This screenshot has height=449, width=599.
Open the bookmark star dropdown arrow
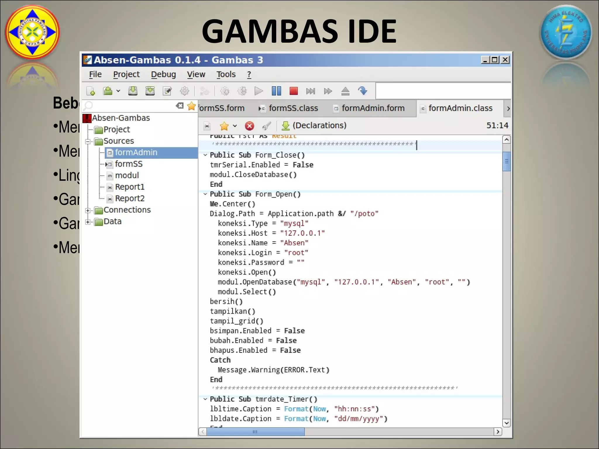pos(235,126)
